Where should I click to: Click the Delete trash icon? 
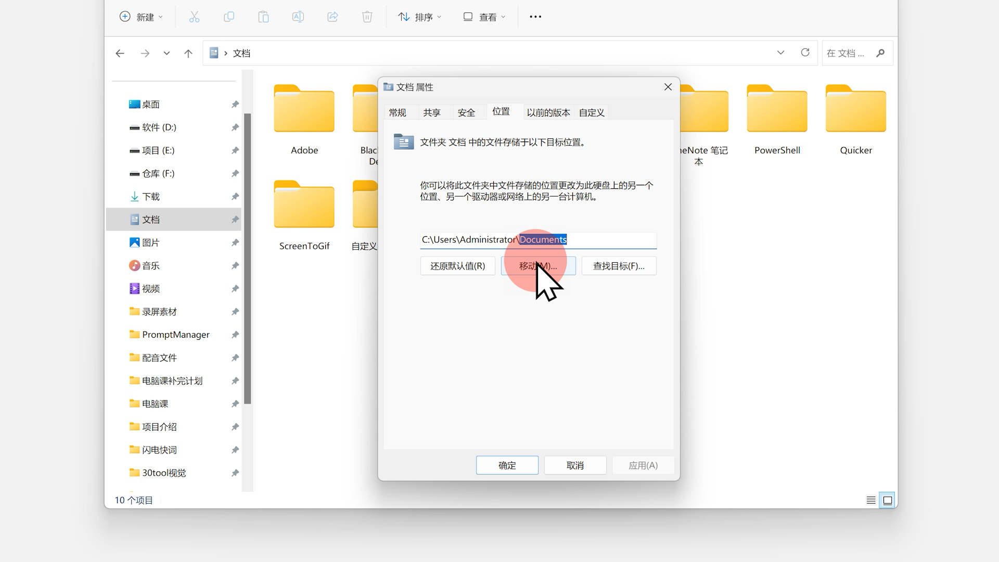pos(367,17)
